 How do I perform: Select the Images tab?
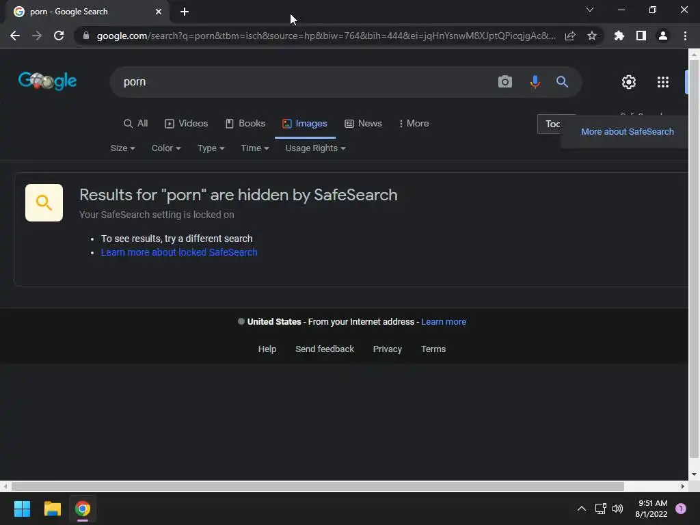point(305,124)
